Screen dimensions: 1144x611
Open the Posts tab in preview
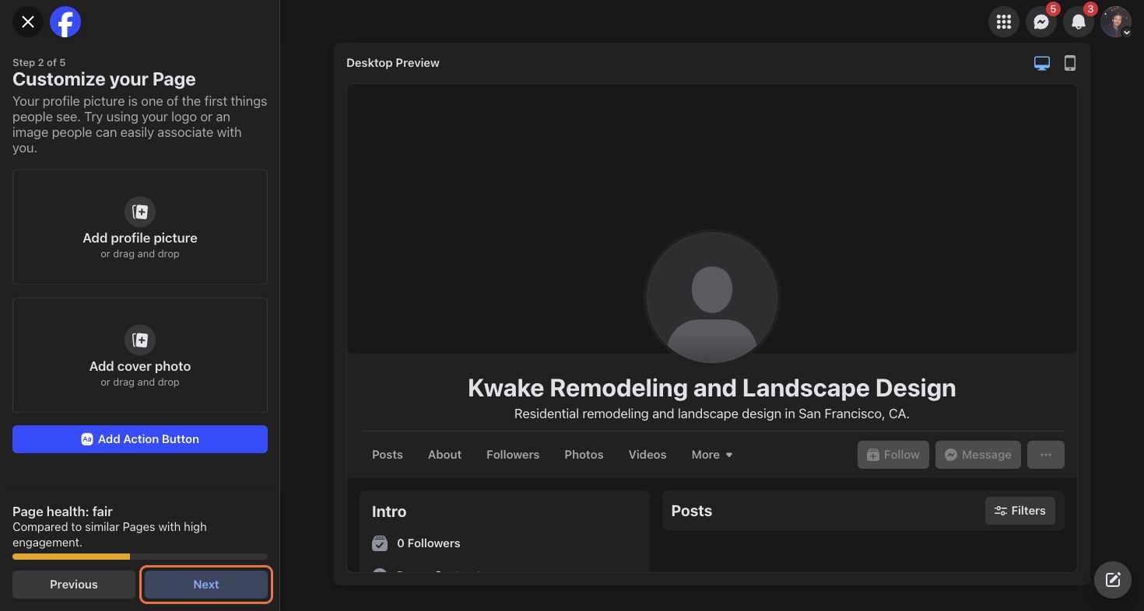click(388, 455)
